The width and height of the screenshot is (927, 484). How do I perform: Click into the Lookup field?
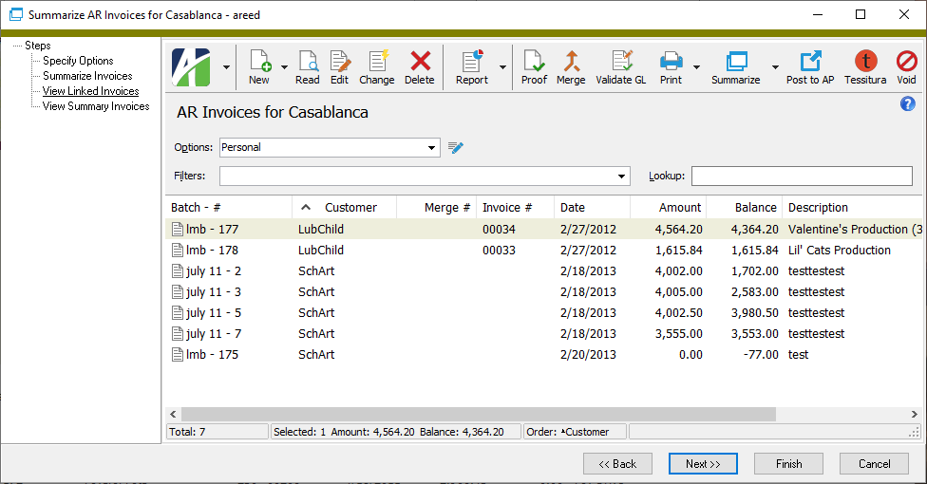803,177
